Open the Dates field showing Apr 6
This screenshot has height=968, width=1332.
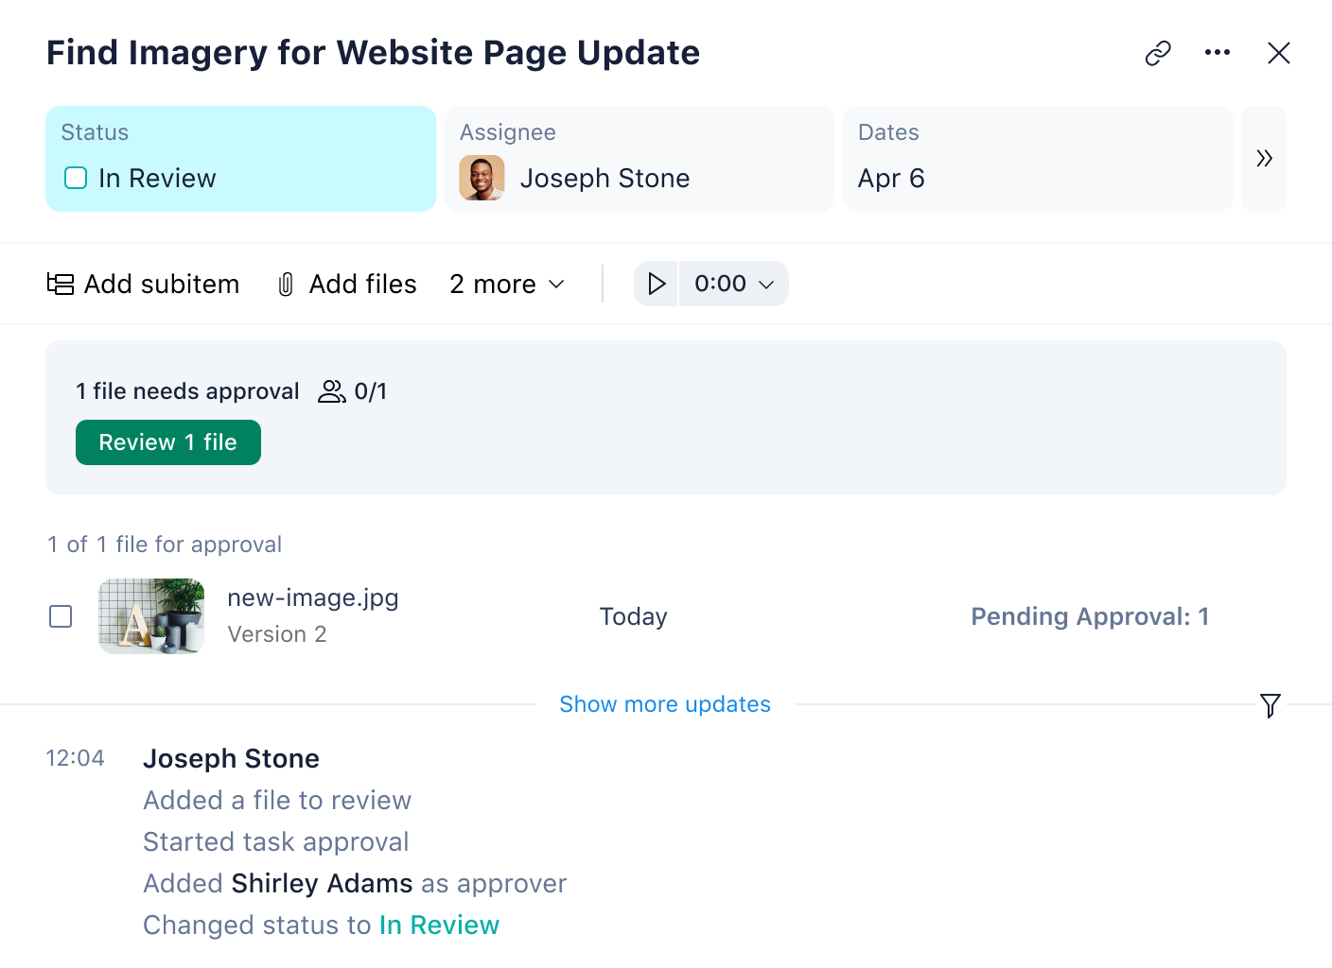pos(1038,159)
